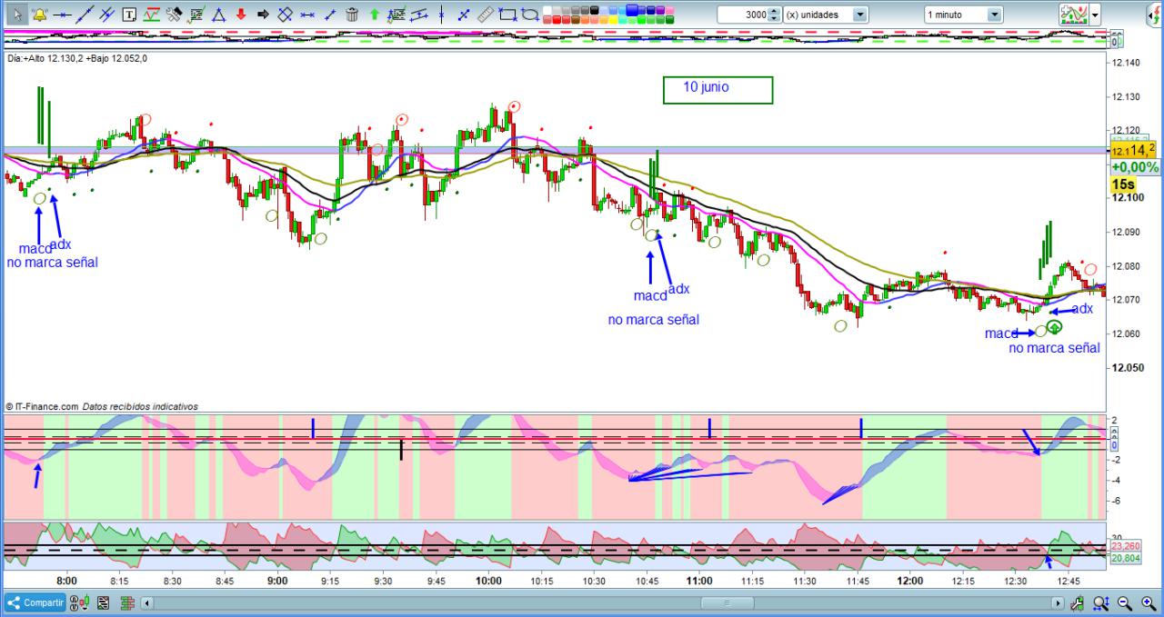Screen dimensions: 1164x617
Task: Click the +0,00% change label
Action: (1135, 166)
